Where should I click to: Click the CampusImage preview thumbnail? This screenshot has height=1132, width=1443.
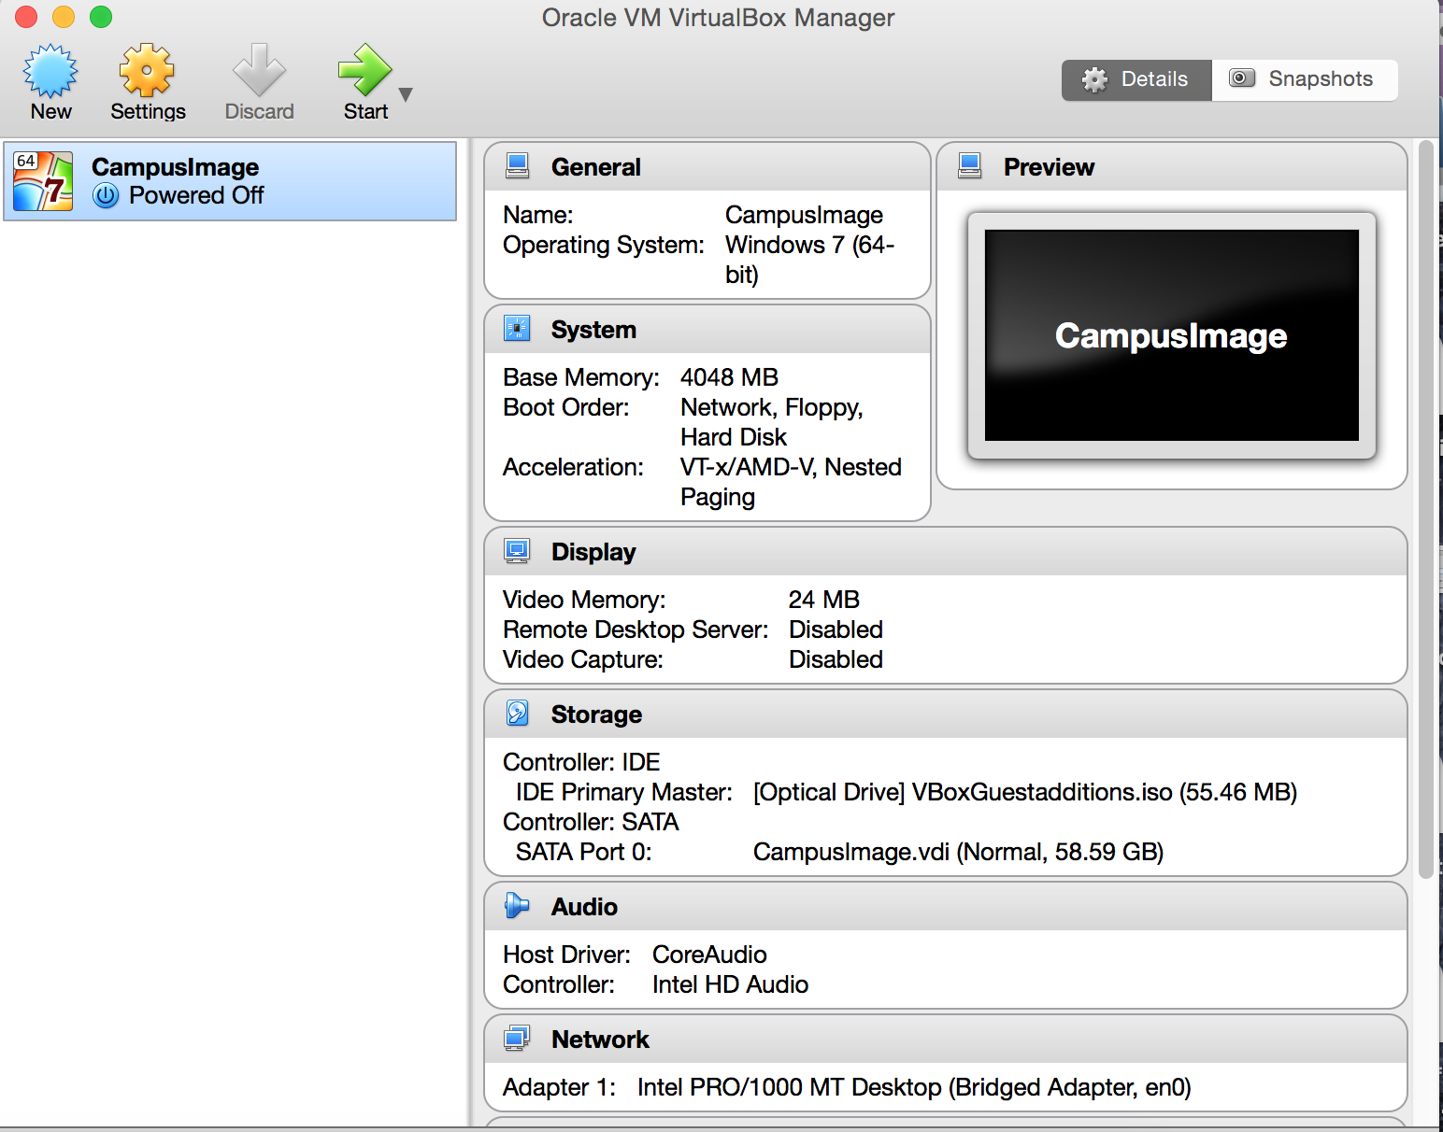(x=1171, y=335)
